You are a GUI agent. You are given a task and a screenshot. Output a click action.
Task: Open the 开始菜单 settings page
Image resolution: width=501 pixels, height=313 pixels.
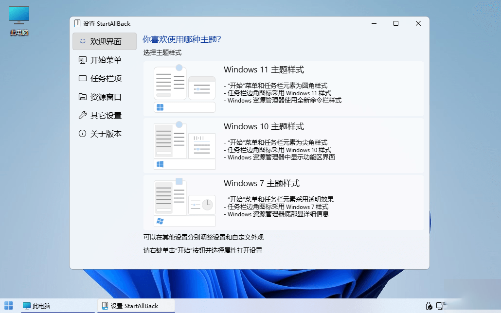(x=105, y=60)
